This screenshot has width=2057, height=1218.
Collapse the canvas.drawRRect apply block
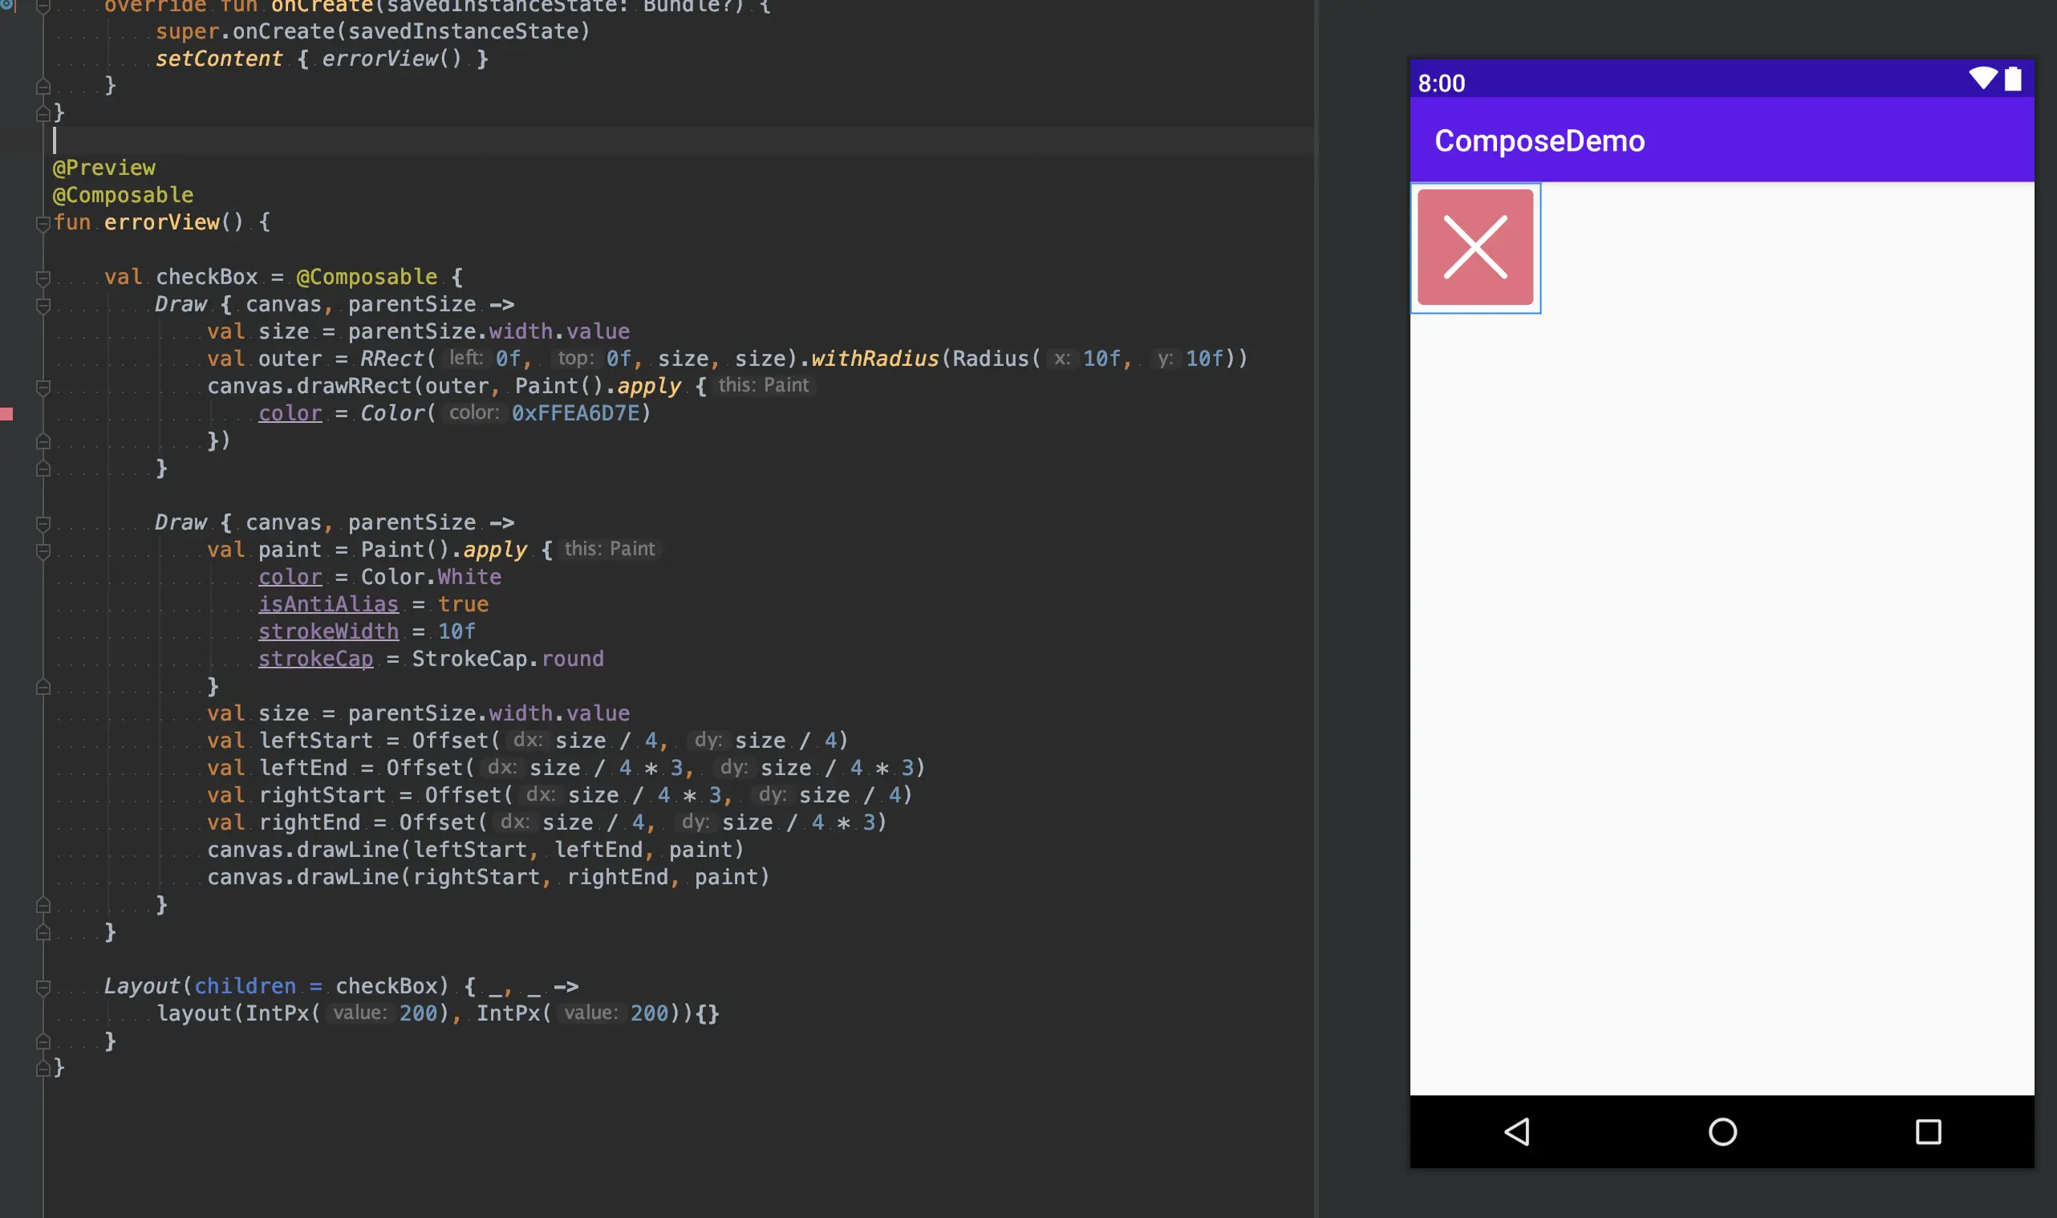coord(43,387)
